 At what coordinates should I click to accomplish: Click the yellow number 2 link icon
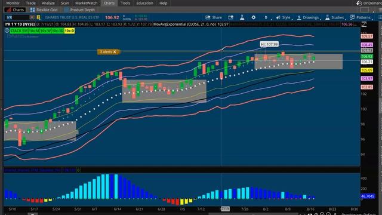(38, 17)
